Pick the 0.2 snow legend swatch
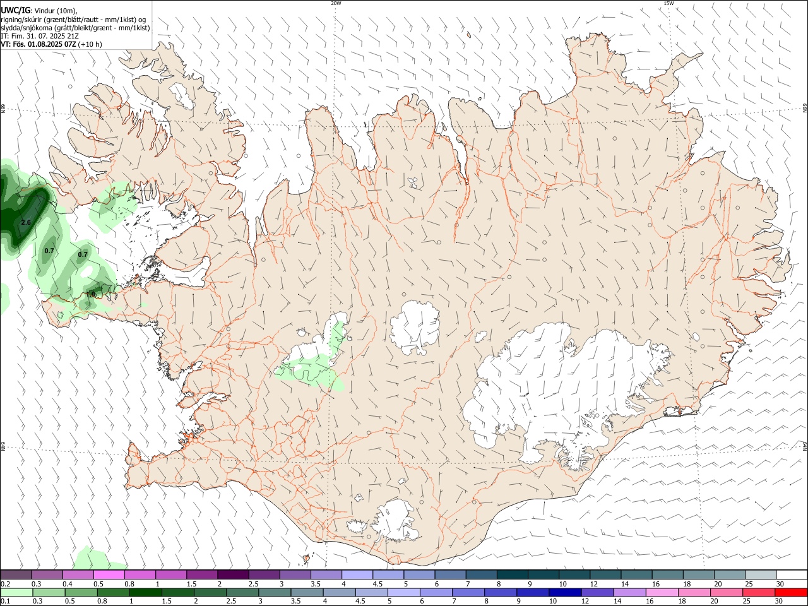This screenshot has height=606, width=808. pos(16,575)
